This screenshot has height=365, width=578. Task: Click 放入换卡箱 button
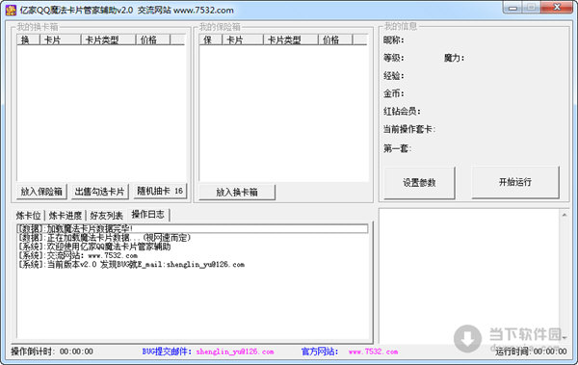(x=237, y=192)
